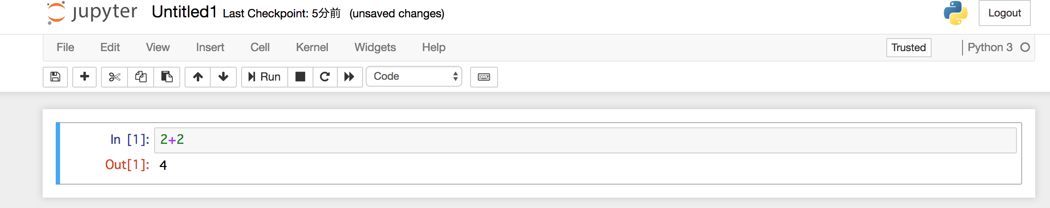Image resolution: width=1050 pixels, height=208 pixels.
Task: Toggle the Trusted notebook indicator
Action: tap(909, 48)
